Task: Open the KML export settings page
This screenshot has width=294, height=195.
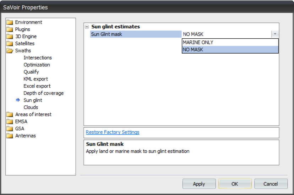Action: pyautogui.click(x=36, y=79)
